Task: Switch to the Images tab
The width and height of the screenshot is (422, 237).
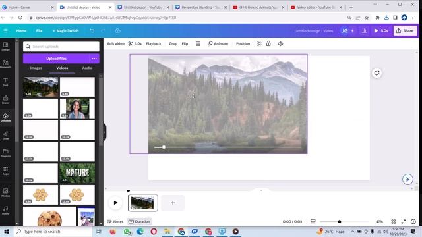Action: click(36, 68)
